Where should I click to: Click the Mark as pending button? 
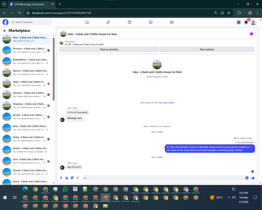[109, 49]
